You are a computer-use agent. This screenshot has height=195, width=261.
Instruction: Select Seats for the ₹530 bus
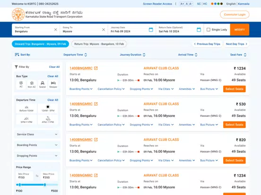click(x=235, y=125)
